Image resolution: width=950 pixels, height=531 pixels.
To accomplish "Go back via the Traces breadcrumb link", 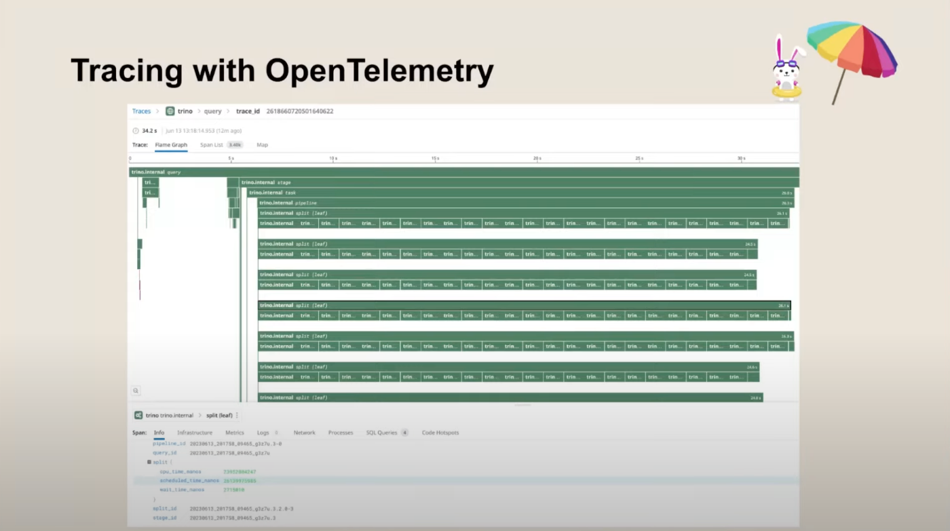I will pyautogui.click(x=141, y=111).
